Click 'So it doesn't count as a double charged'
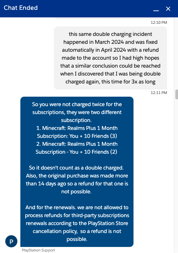Screen dimensions: 178x253 click(76, 168)
